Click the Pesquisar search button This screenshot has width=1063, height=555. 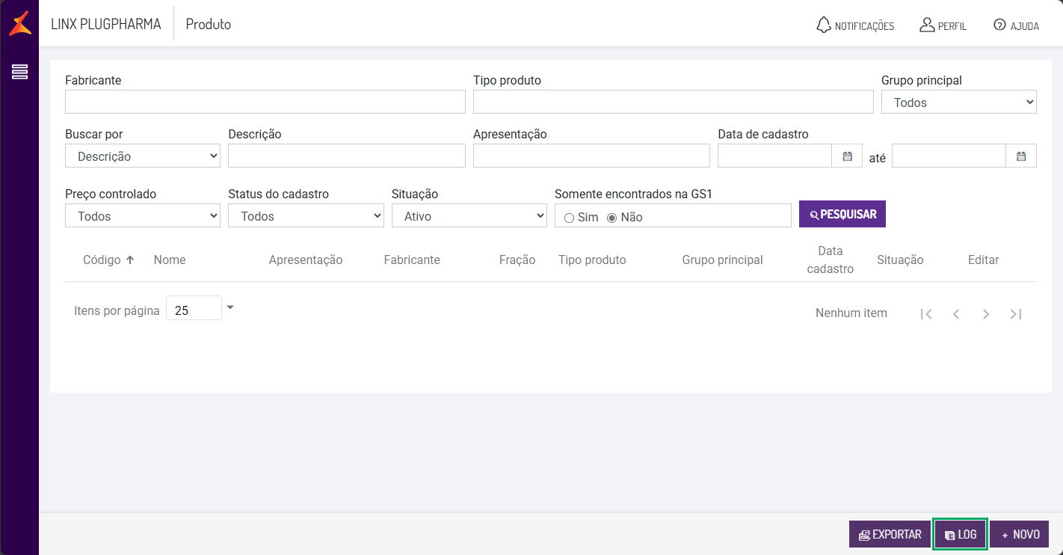coord(842,214)
